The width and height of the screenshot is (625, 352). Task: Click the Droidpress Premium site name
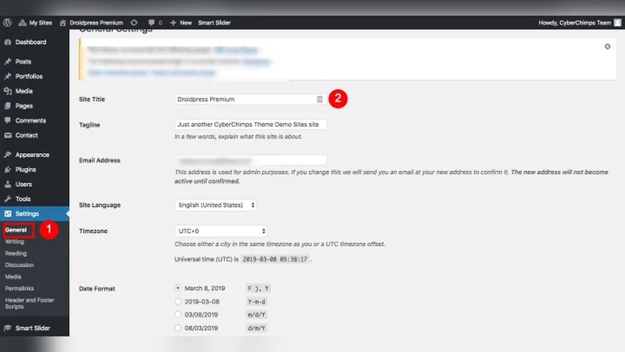pos(96,23)
